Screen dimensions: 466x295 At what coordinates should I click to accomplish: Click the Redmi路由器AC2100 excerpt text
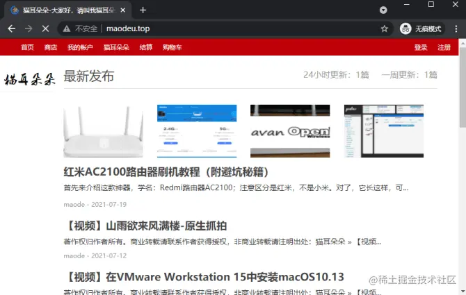coord(236,187)
